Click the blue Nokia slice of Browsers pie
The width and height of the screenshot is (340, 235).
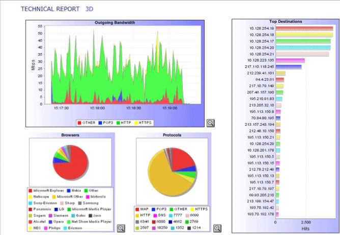pos(58,160)
